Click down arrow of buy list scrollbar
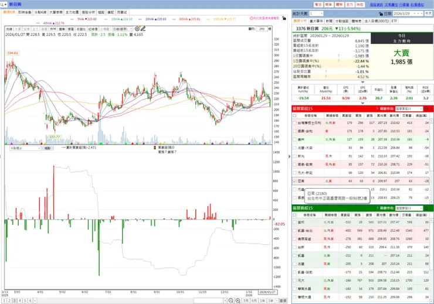Viewport: 434px width, 304px height. tap(432, 201)
